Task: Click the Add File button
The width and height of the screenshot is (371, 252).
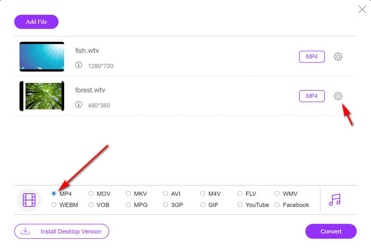Action: click(36, 22)
